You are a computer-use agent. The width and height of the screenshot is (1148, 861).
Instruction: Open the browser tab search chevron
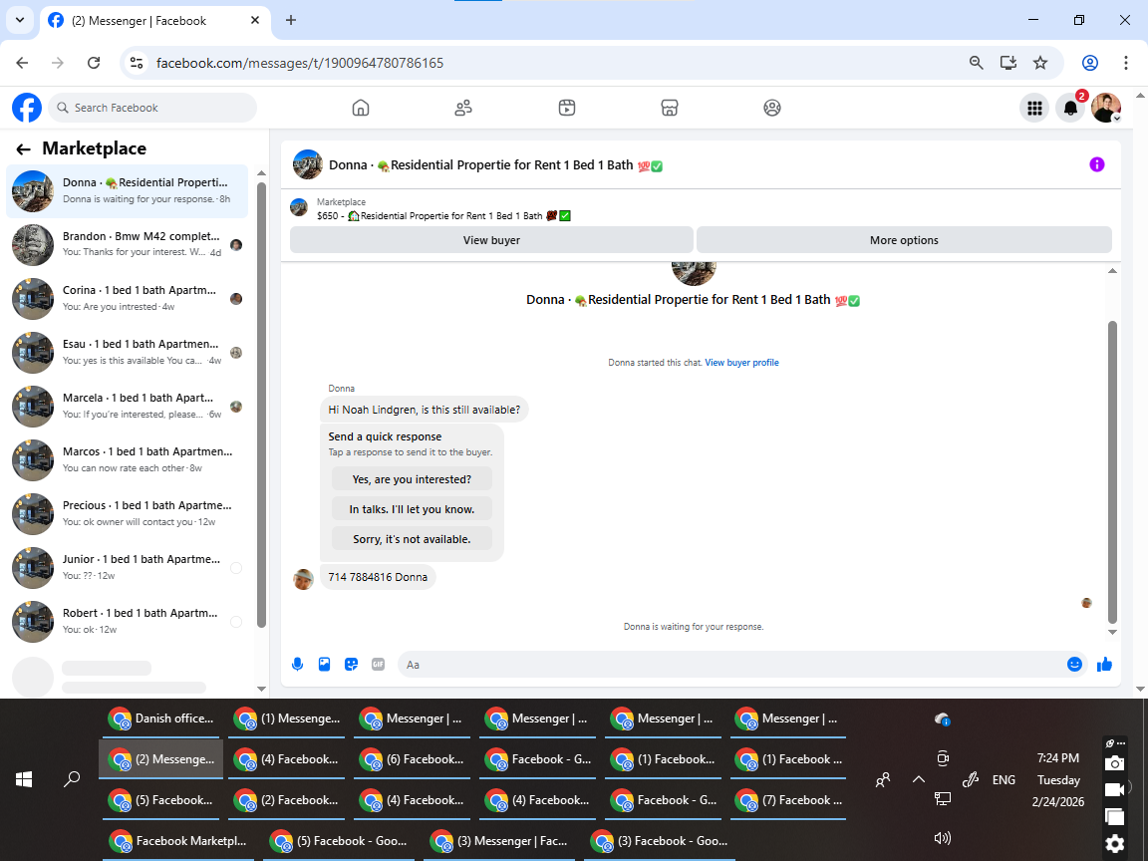point(20,21)
